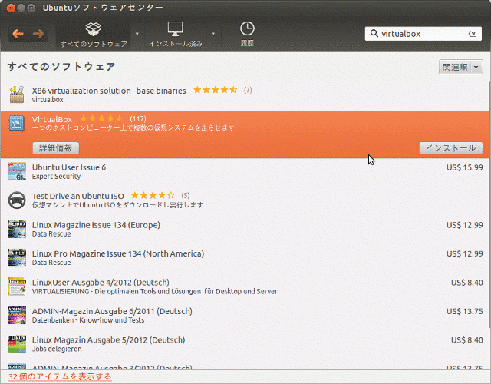Open the インストール済み section
491x384 pixels.
coord(176,35)
